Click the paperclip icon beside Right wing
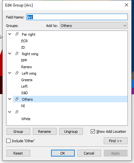Screen dimensions: 134x163 [17, 54]
